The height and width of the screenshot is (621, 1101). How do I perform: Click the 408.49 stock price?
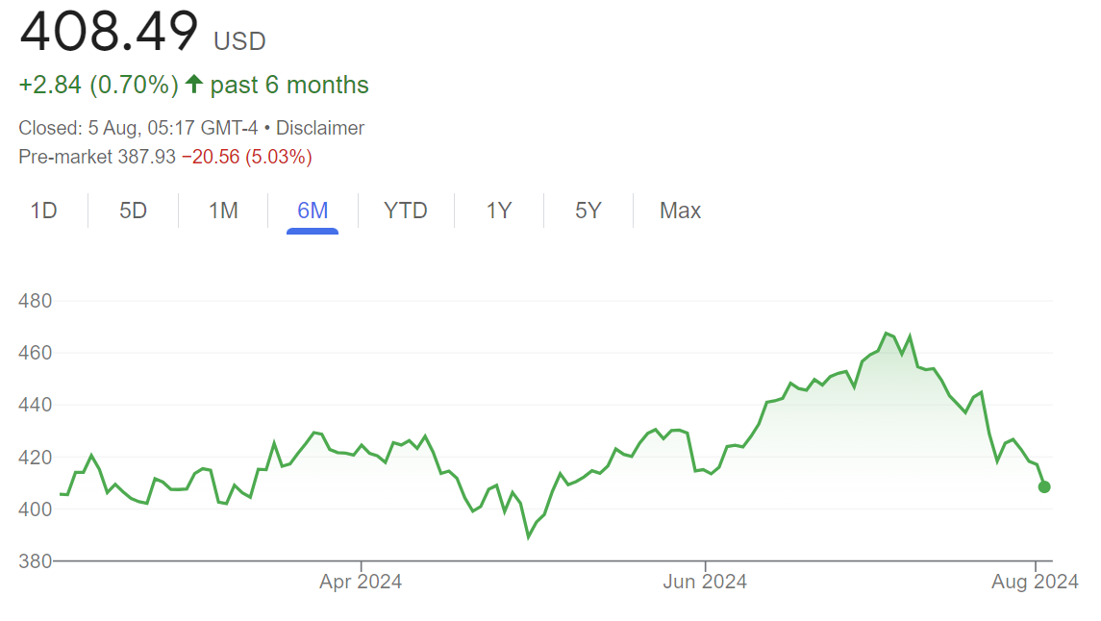(109, 33)
